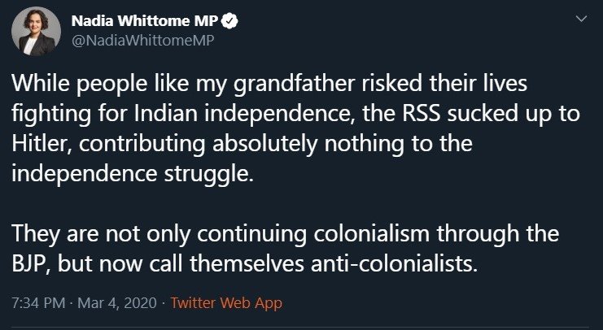
Task: Click the blue verified badge
Action: pos(217,20)
